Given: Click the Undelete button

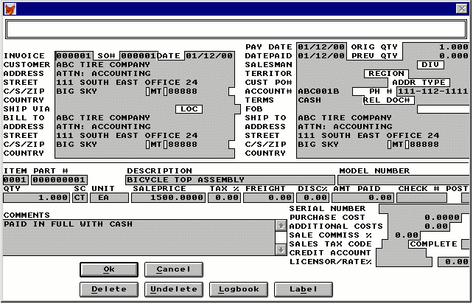Looking at the screenshot, I should (x=173, y=289).
